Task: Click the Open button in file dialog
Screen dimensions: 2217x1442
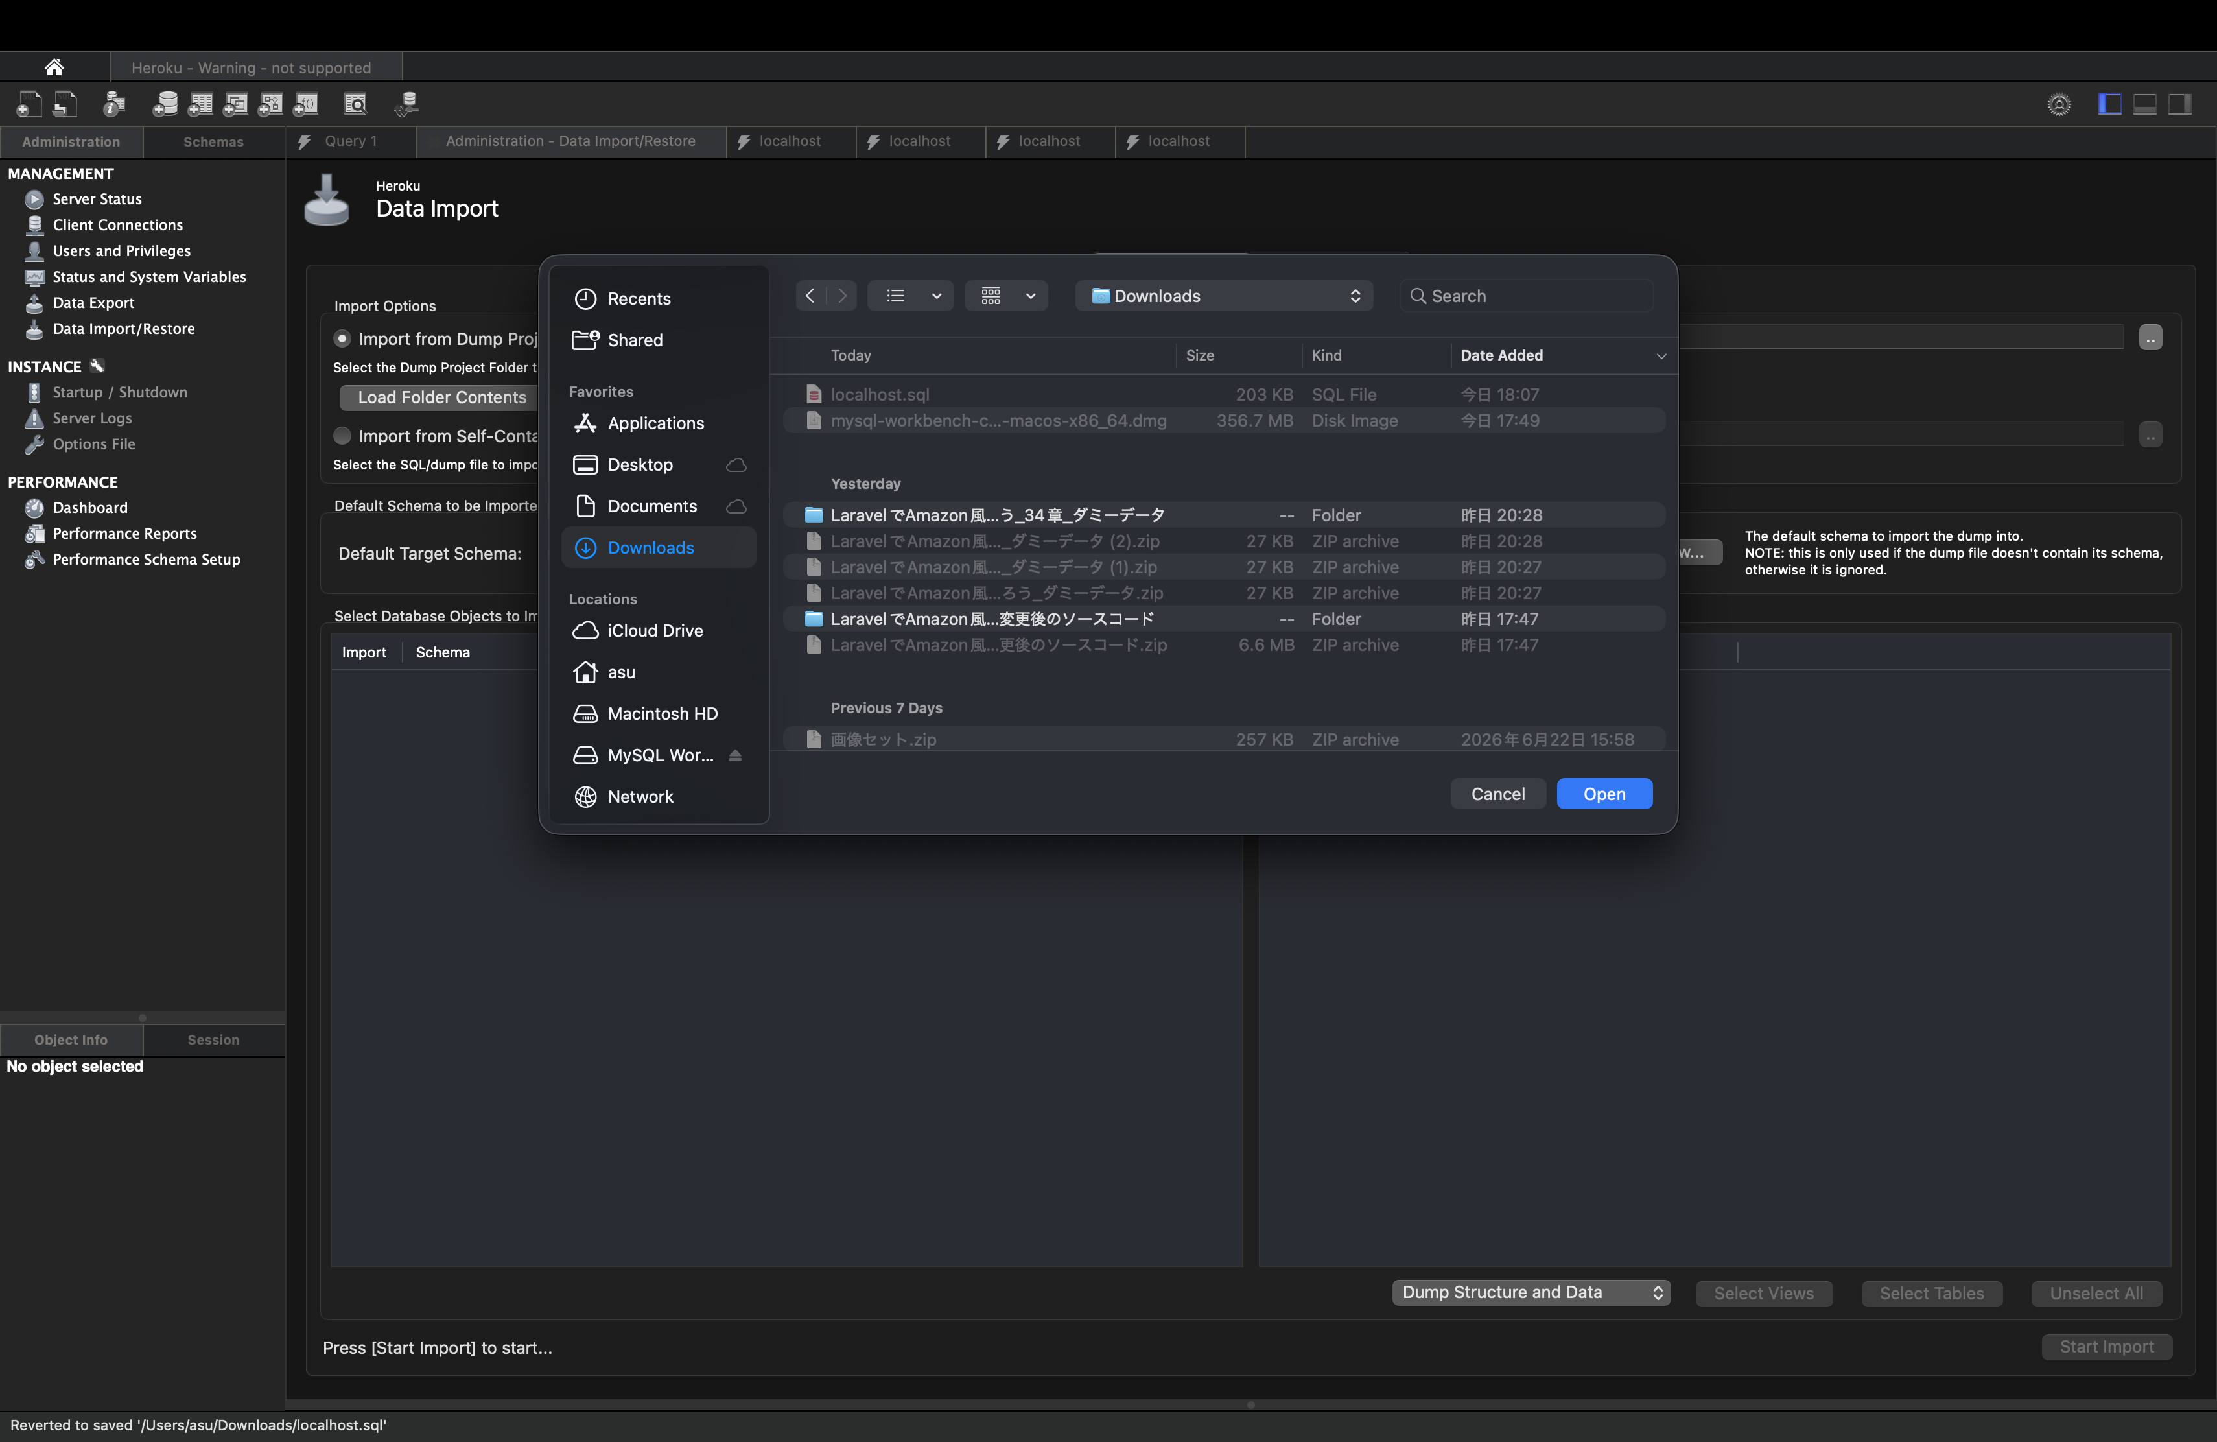Action: (x=1604, y=794)
